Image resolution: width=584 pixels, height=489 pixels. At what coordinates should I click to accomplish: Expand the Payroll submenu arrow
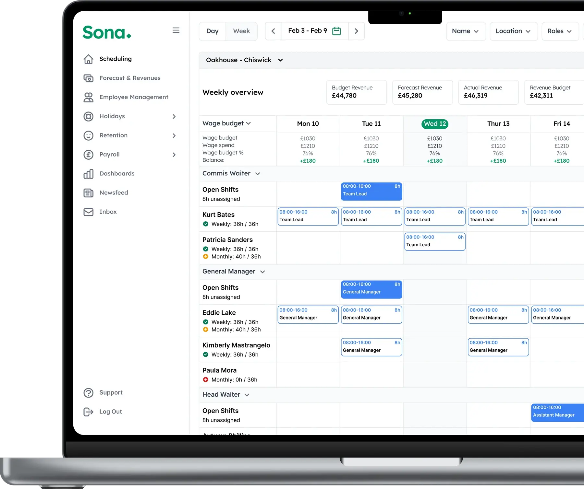tap(174, 155)
